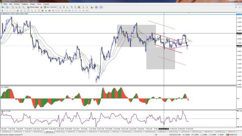242x136 pixels.
Task: Open the EURGBP,Daily chart tab
Action: tap(7, 132)
